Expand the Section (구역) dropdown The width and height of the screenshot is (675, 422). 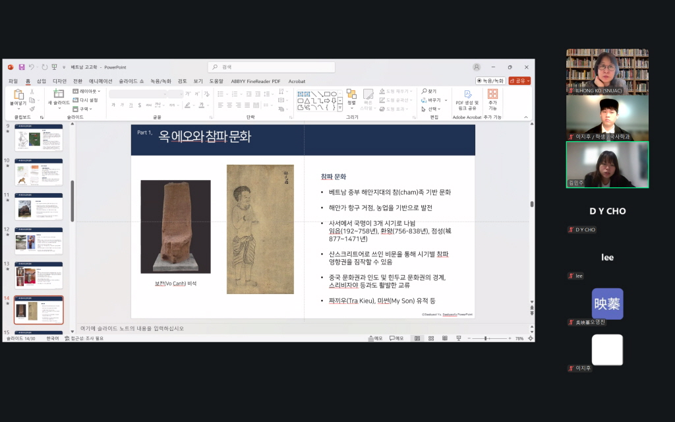pyautogui.click(x=82, y=109)
